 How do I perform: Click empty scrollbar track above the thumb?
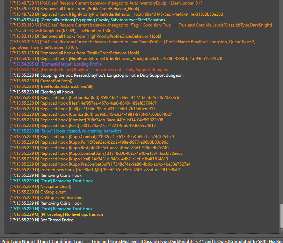click(x=281, y=105)
